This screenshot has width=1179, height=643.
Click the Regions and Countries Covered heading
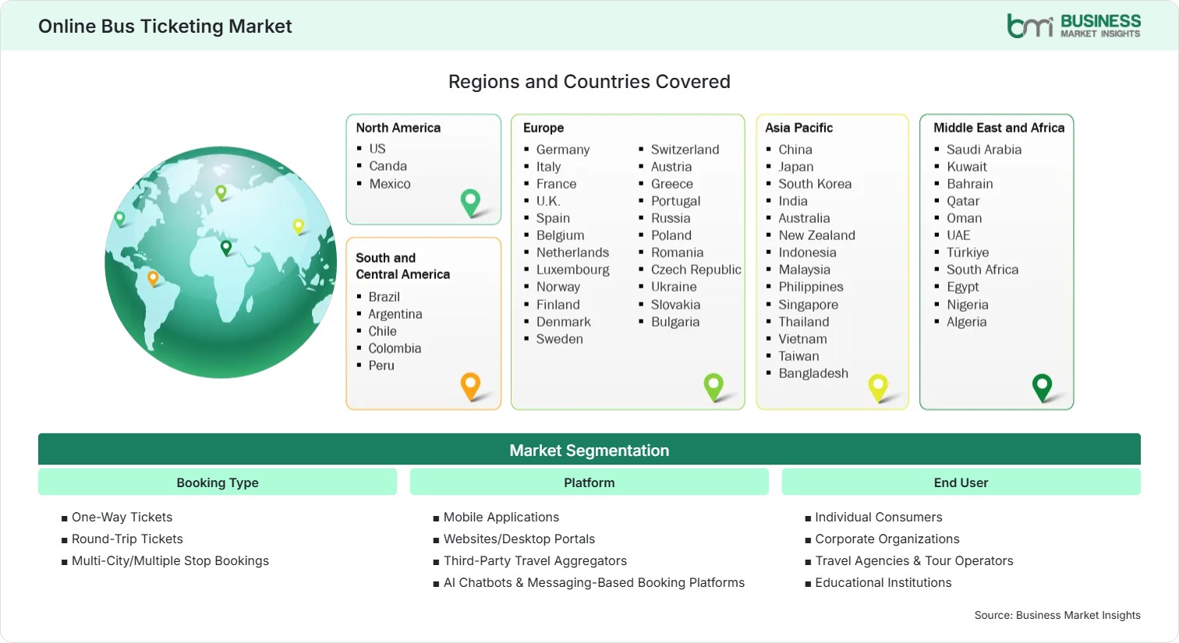point(589,82)
